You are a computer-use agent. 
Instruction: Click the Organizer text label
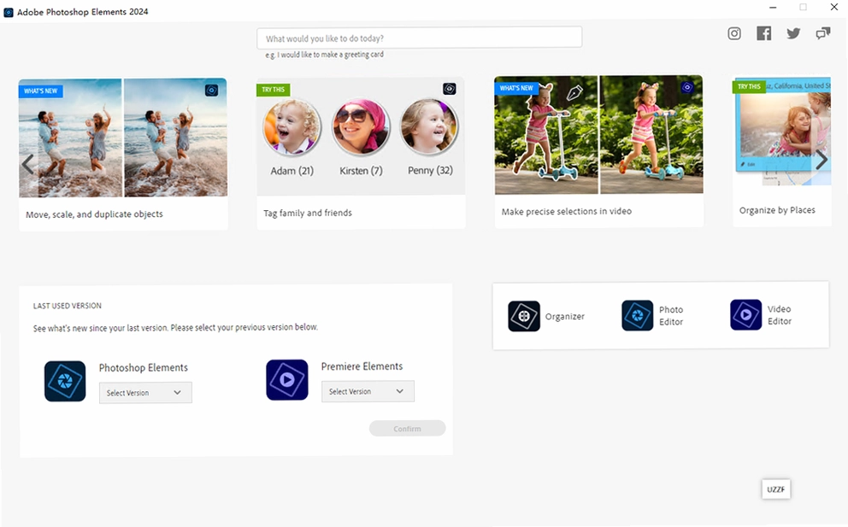564,316
